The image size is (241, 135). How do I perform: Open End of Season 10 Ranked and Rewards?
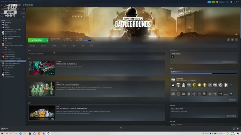(x=72, y=109)
